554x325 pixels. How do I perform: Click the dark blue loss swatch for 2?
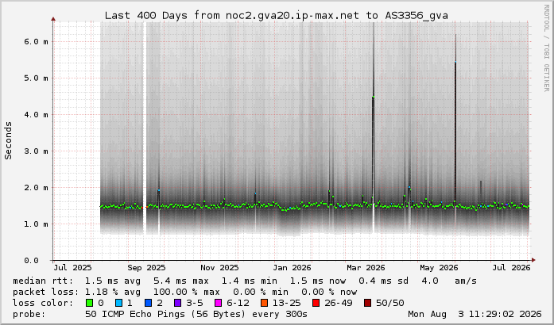pos(149,303)
